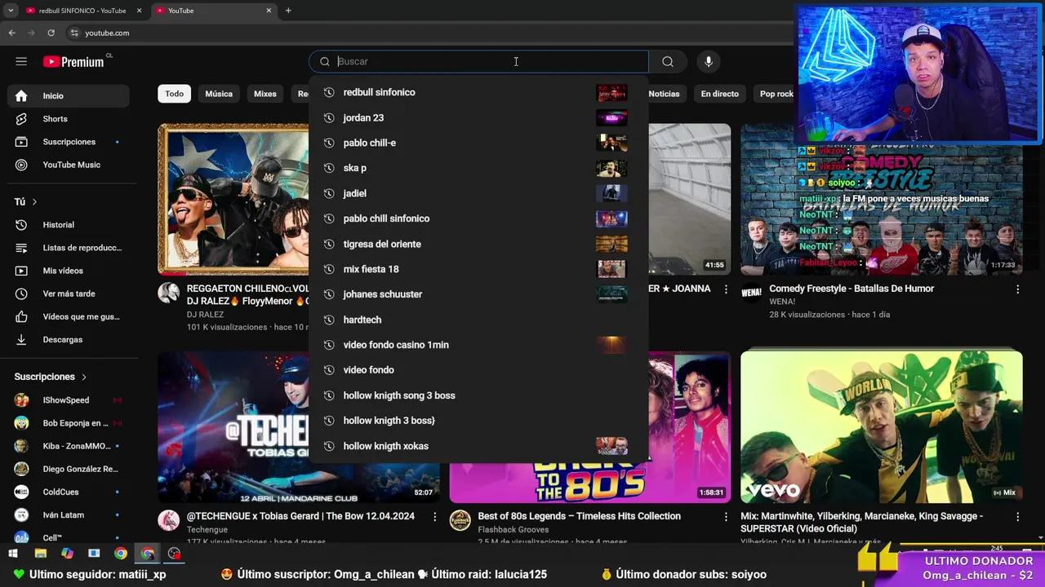Screen dimensions: 1045x587
Task: Open Ver más tarde list
Action: 69,293
